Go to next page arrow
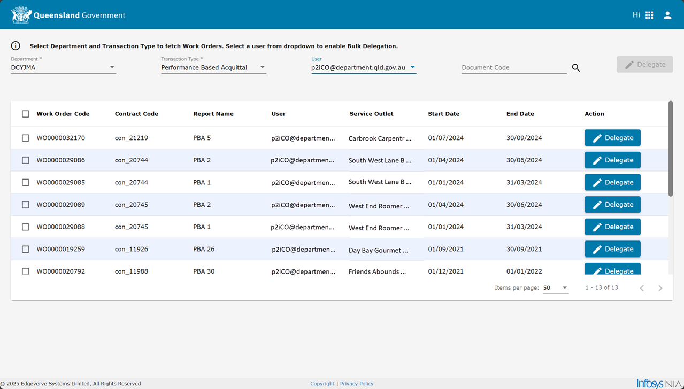The height and width of the screenshot is (389, 684). [660, 288]
